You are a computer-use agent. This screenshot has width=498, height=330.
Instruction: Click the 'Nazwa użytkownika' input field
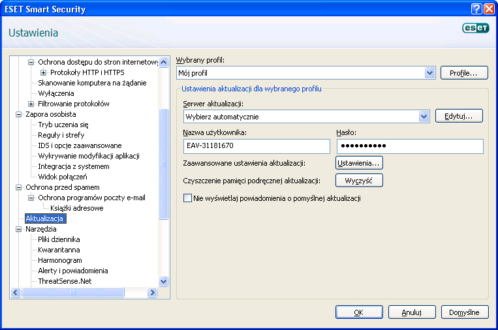(257, 146)
